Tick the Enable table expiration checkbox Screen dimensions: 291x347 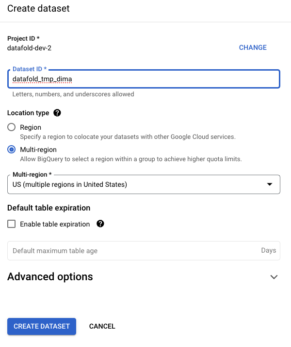click(11, 224)
